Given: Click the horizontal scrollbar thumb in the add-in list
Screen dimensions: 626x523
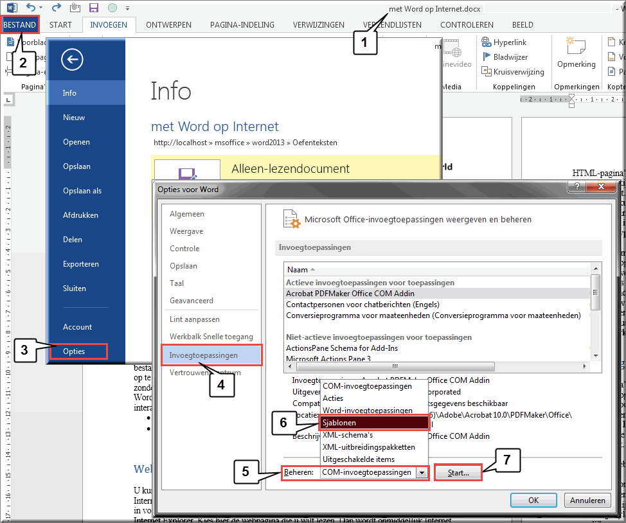Looking at the screenshot, I should [x=396, y=366].
